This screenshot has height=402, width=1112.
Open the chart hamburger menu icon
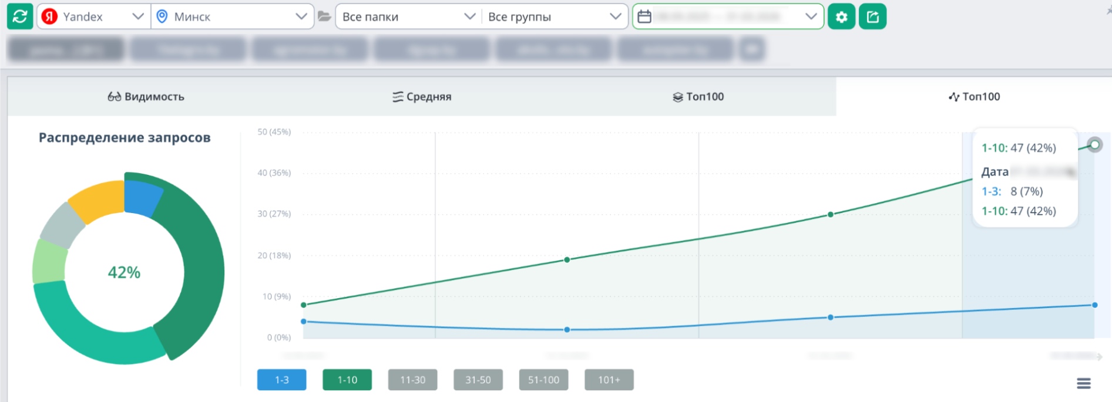tap(1083, 383)
